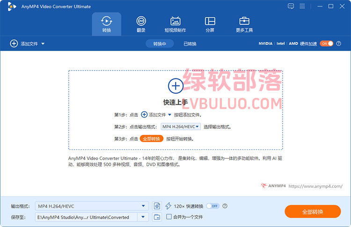Click the large orange 全部转换 button
Viewport: 351px width, 227px height.
coord(313,212)
